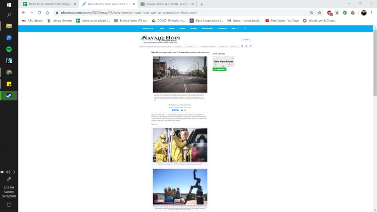Expand the MORE dropdown in the site navigation
377x212 pixels.
click(x=234, y=29)
